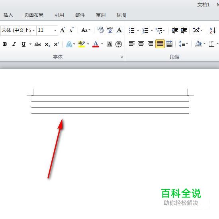Open the Change Case Aa menu
This screenshot has width=219, height=219.
[86, 30]
